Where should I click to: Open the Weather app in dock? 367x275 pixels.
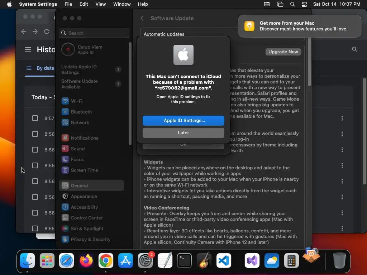click(x=272, y=260)
